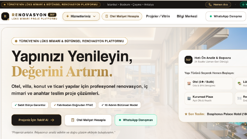This screenshot has width=247, height=139.
Task: Click the Renovasyon R logo icon
Action: point(5,16)
